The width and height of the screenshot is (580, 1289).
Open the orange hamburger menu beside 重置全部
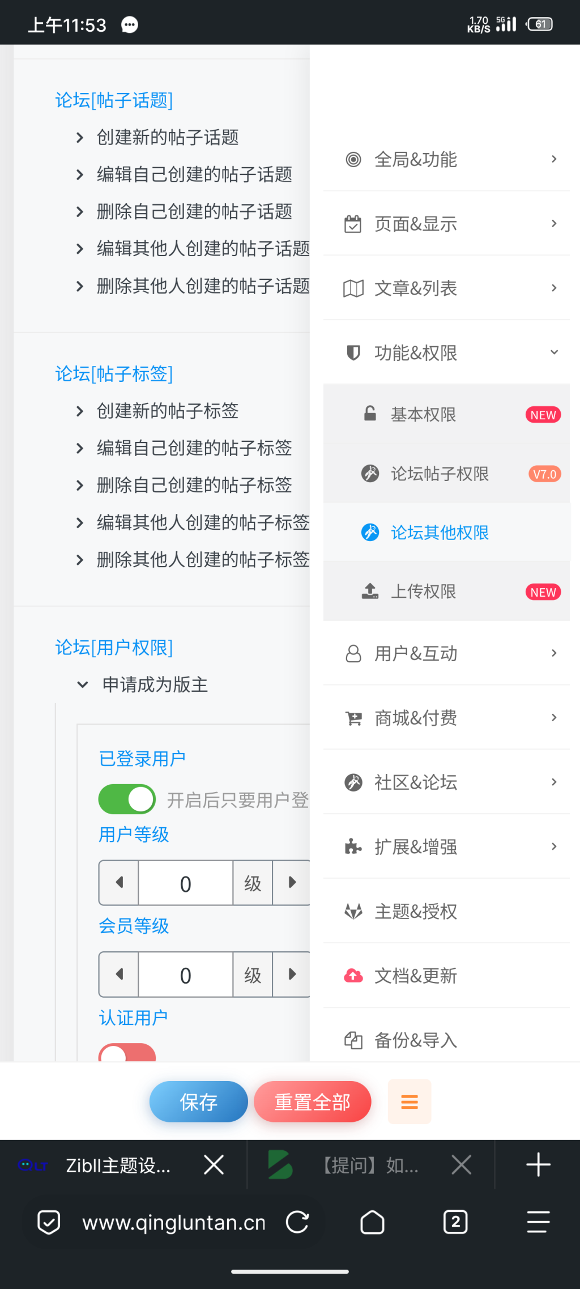click(x=409, y=1101)
